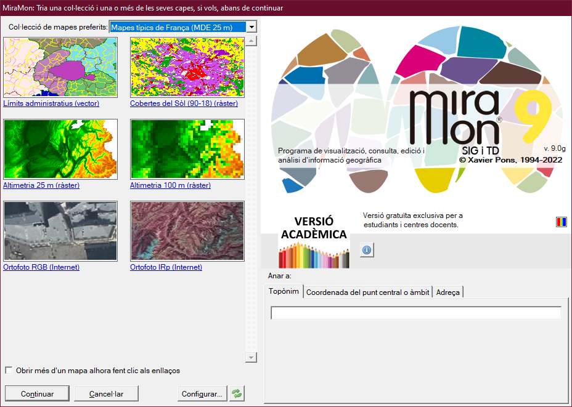Click the green refresh arrows icon
Viewport: 572px width, 407px height.
click(237, 393)
